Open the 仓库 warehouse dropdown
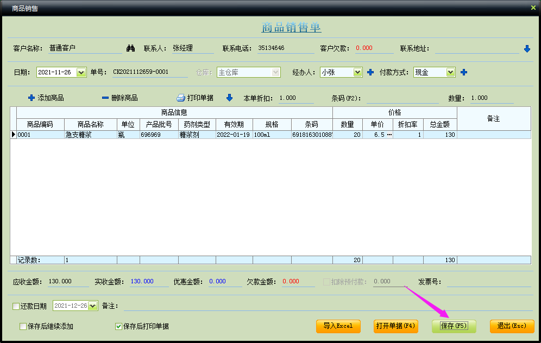The height and width of the screenshot is (343, 541). pyautogui.click(x=276, y=72)
